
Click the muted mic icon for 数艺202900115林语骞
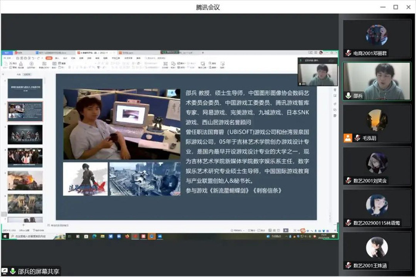click(348, 222)
